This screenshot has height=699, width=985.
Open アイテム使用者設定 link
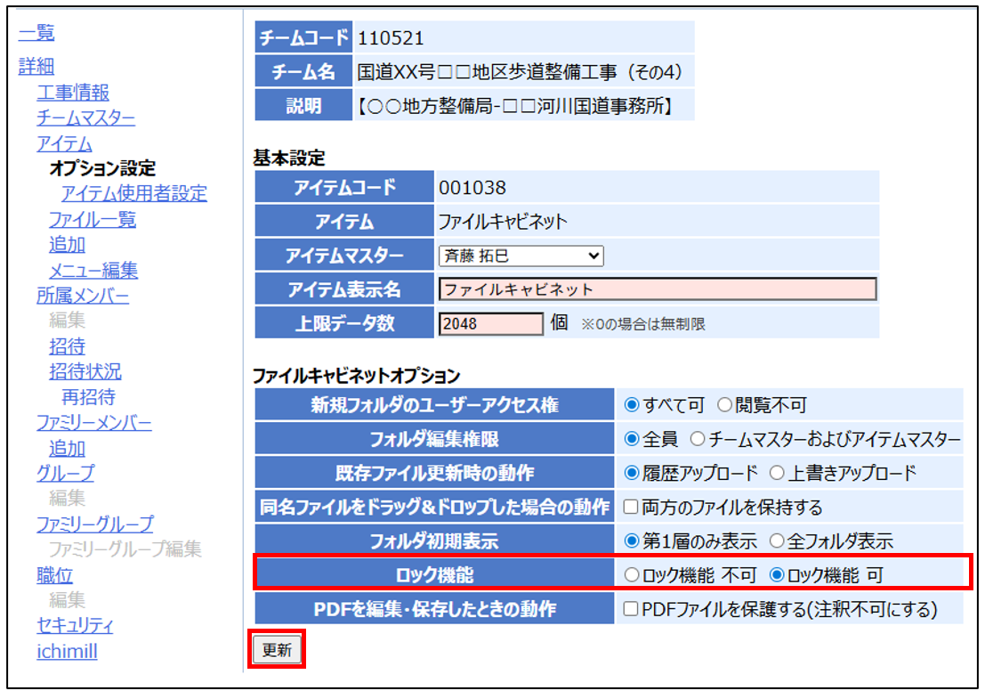click(133, 193)
